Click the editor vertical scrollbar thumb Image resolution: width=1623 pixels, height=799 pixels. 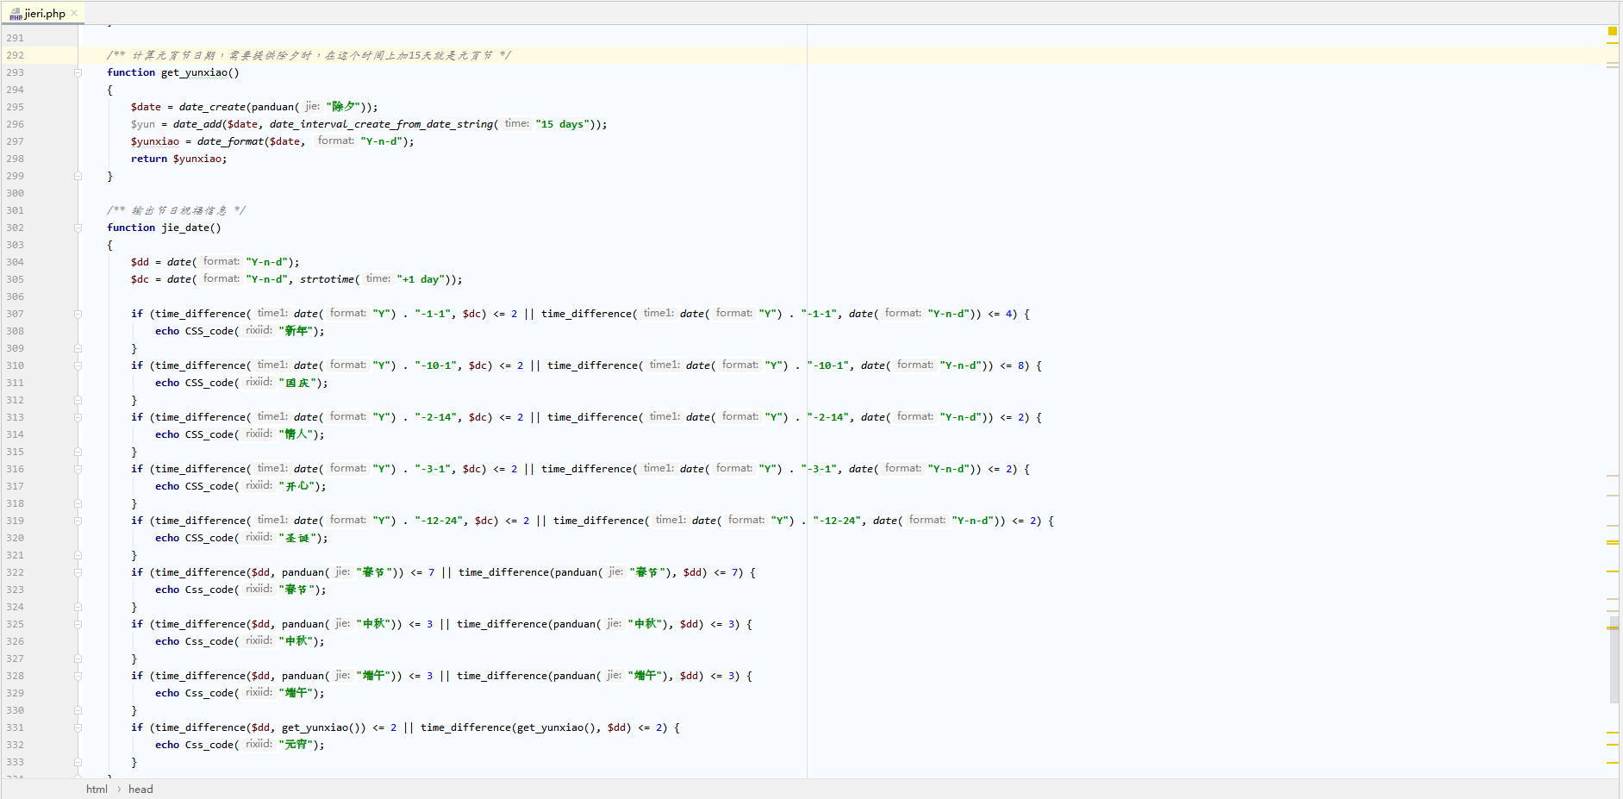(x=1614, y=659)
